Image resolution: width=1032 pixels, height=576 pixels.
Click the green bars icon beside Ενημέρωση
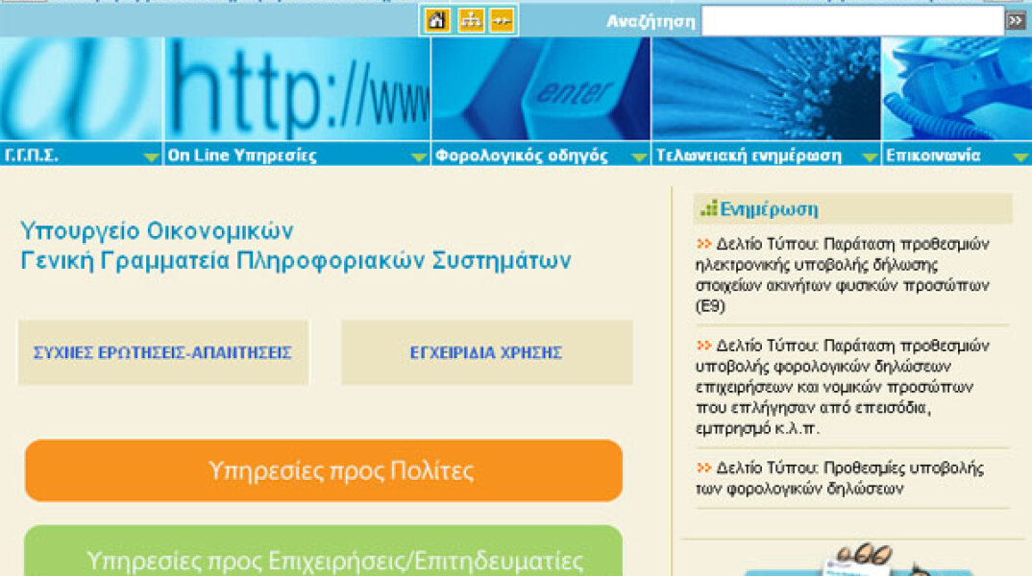pyautogui.click(x=708, y=208)
